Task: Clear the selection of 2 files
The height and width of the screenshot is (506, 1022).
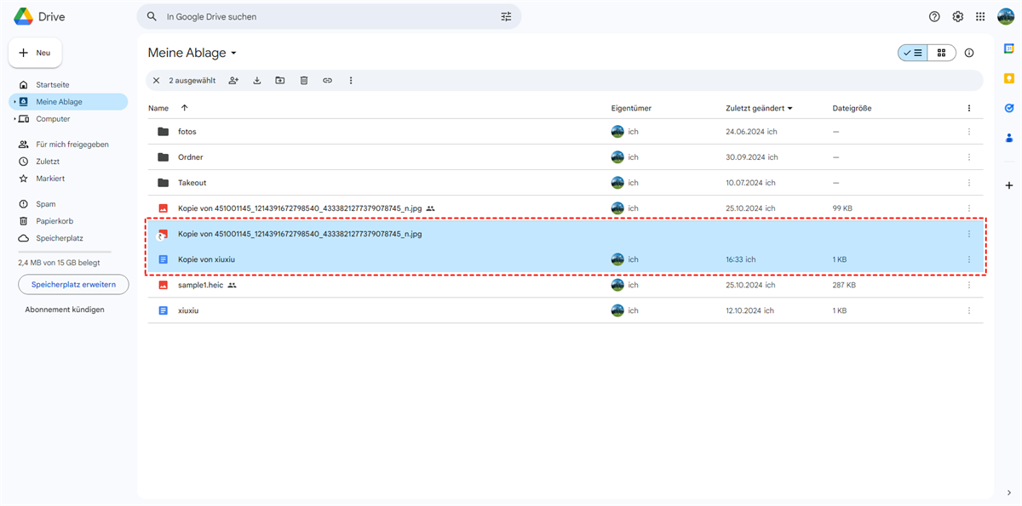Action: (156, 81)
